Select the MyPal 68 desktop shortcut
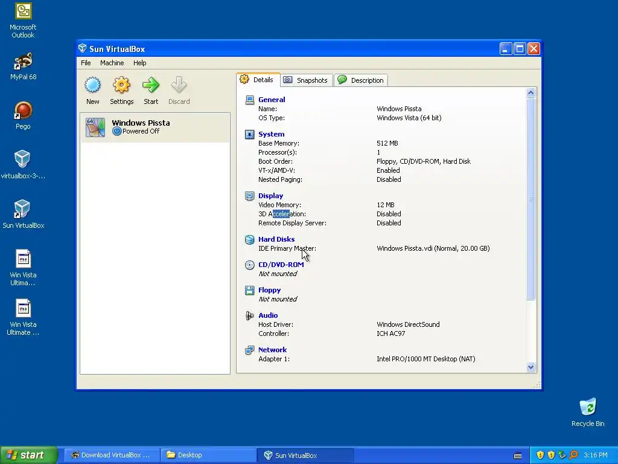Screen dimensions: 618x464 [x=23, y=61]
